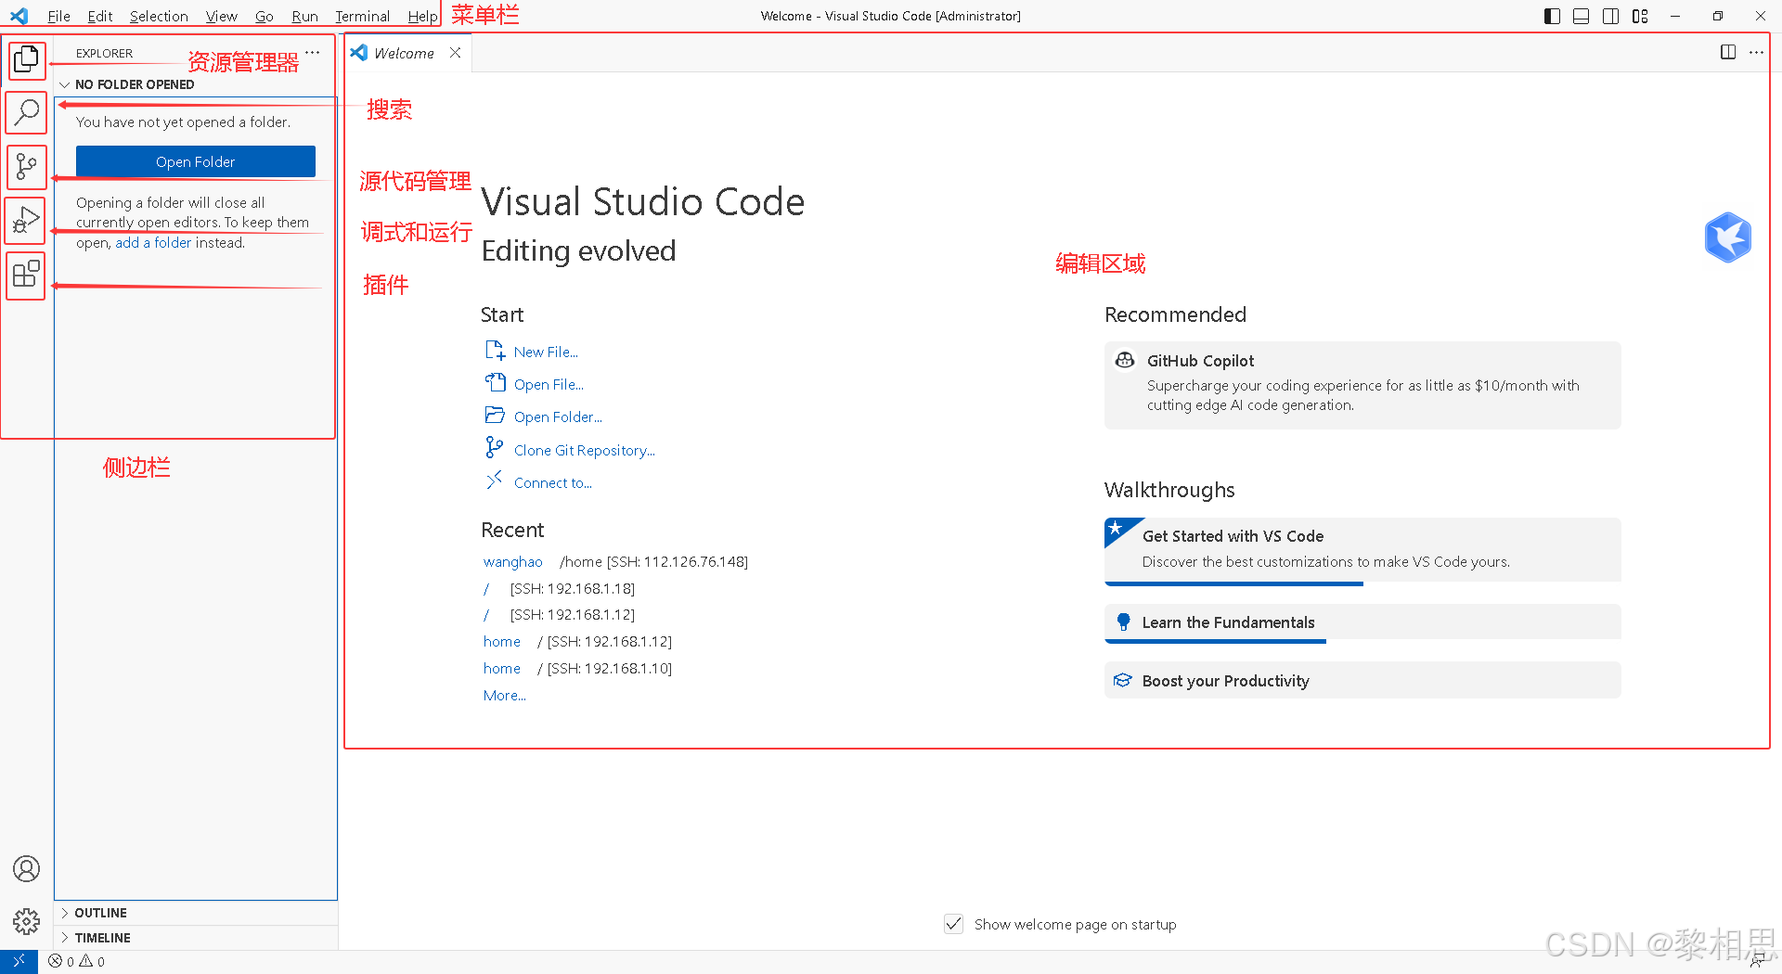Click the Open File icon under Start

495,383
